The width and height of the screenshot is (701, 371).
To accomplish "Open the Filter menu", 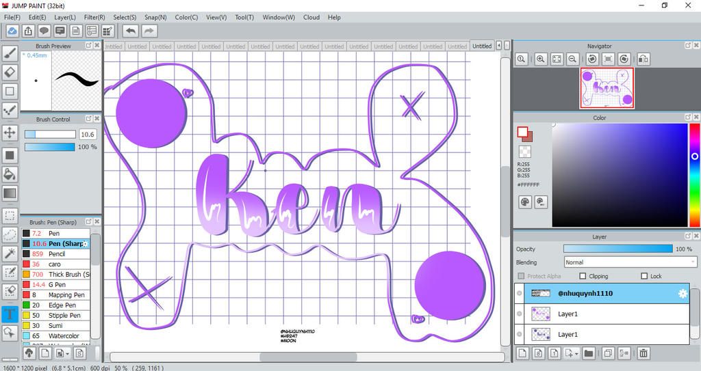I will (x=94, y=17).
